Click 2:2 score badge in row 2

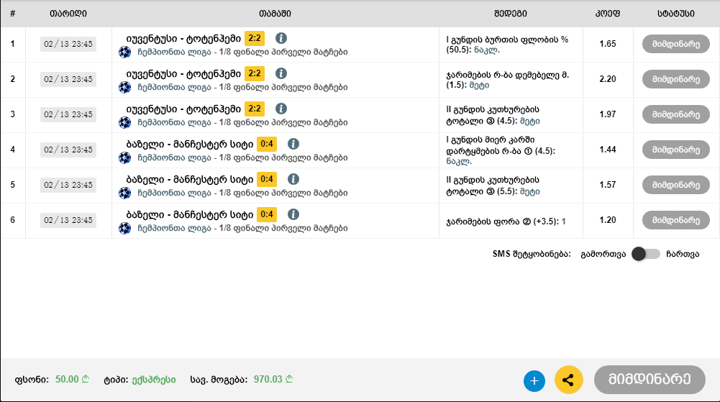click(x=255, y=73)
